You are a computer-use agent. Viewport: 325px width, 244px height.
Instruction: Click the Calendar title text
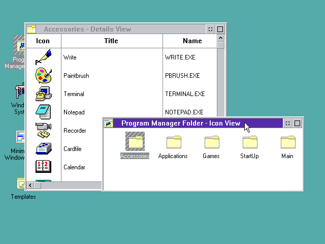coord(74,167)
